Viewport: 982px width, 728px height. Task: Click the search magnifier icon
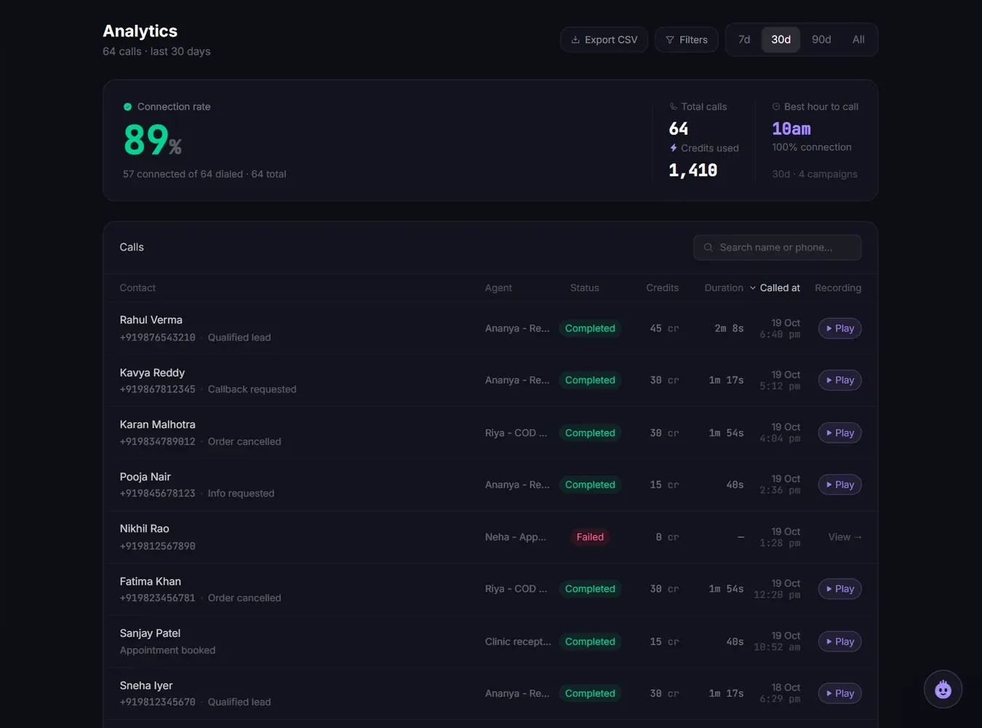[708, 248]
